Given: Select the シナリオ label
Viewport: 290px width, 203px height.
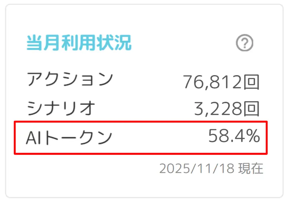Looking at the screenshot, I should click(61, 108).
